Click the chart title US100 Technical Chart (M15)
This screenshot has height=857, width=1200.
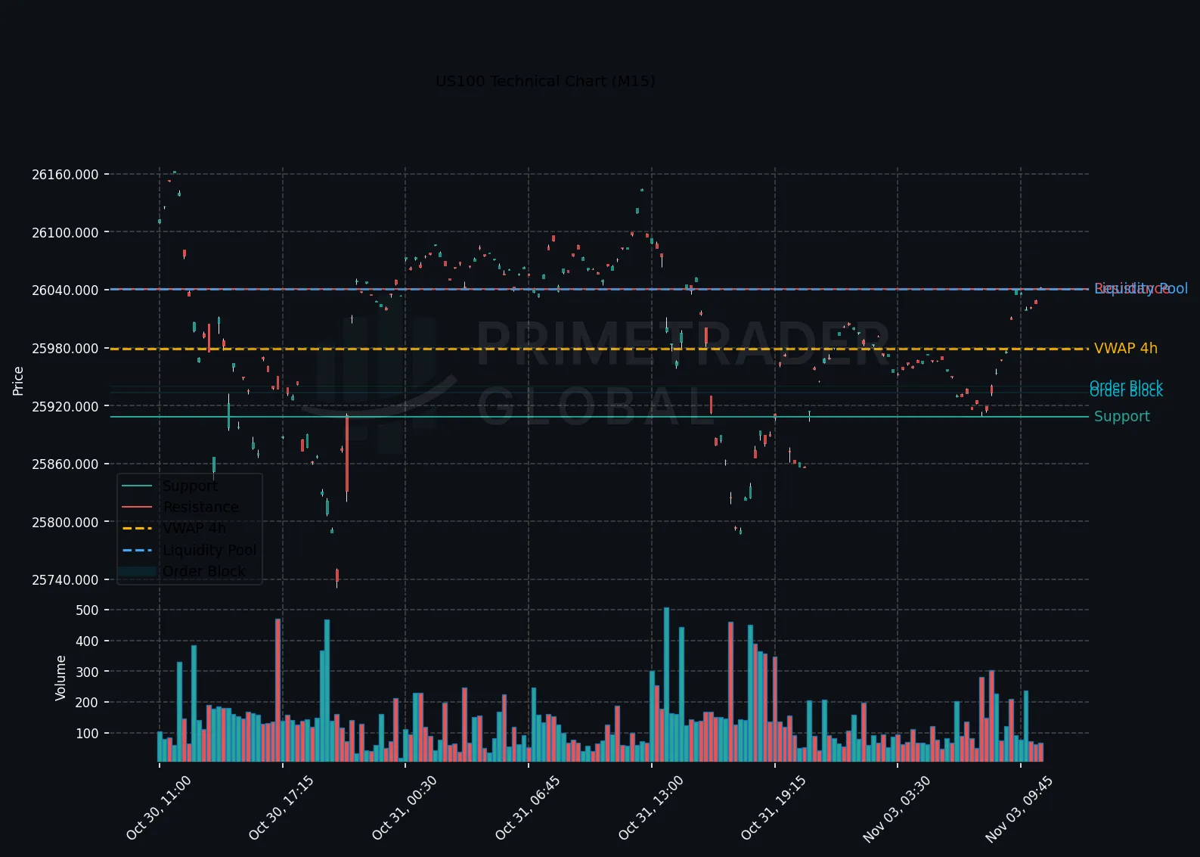(x=545, y=81)
